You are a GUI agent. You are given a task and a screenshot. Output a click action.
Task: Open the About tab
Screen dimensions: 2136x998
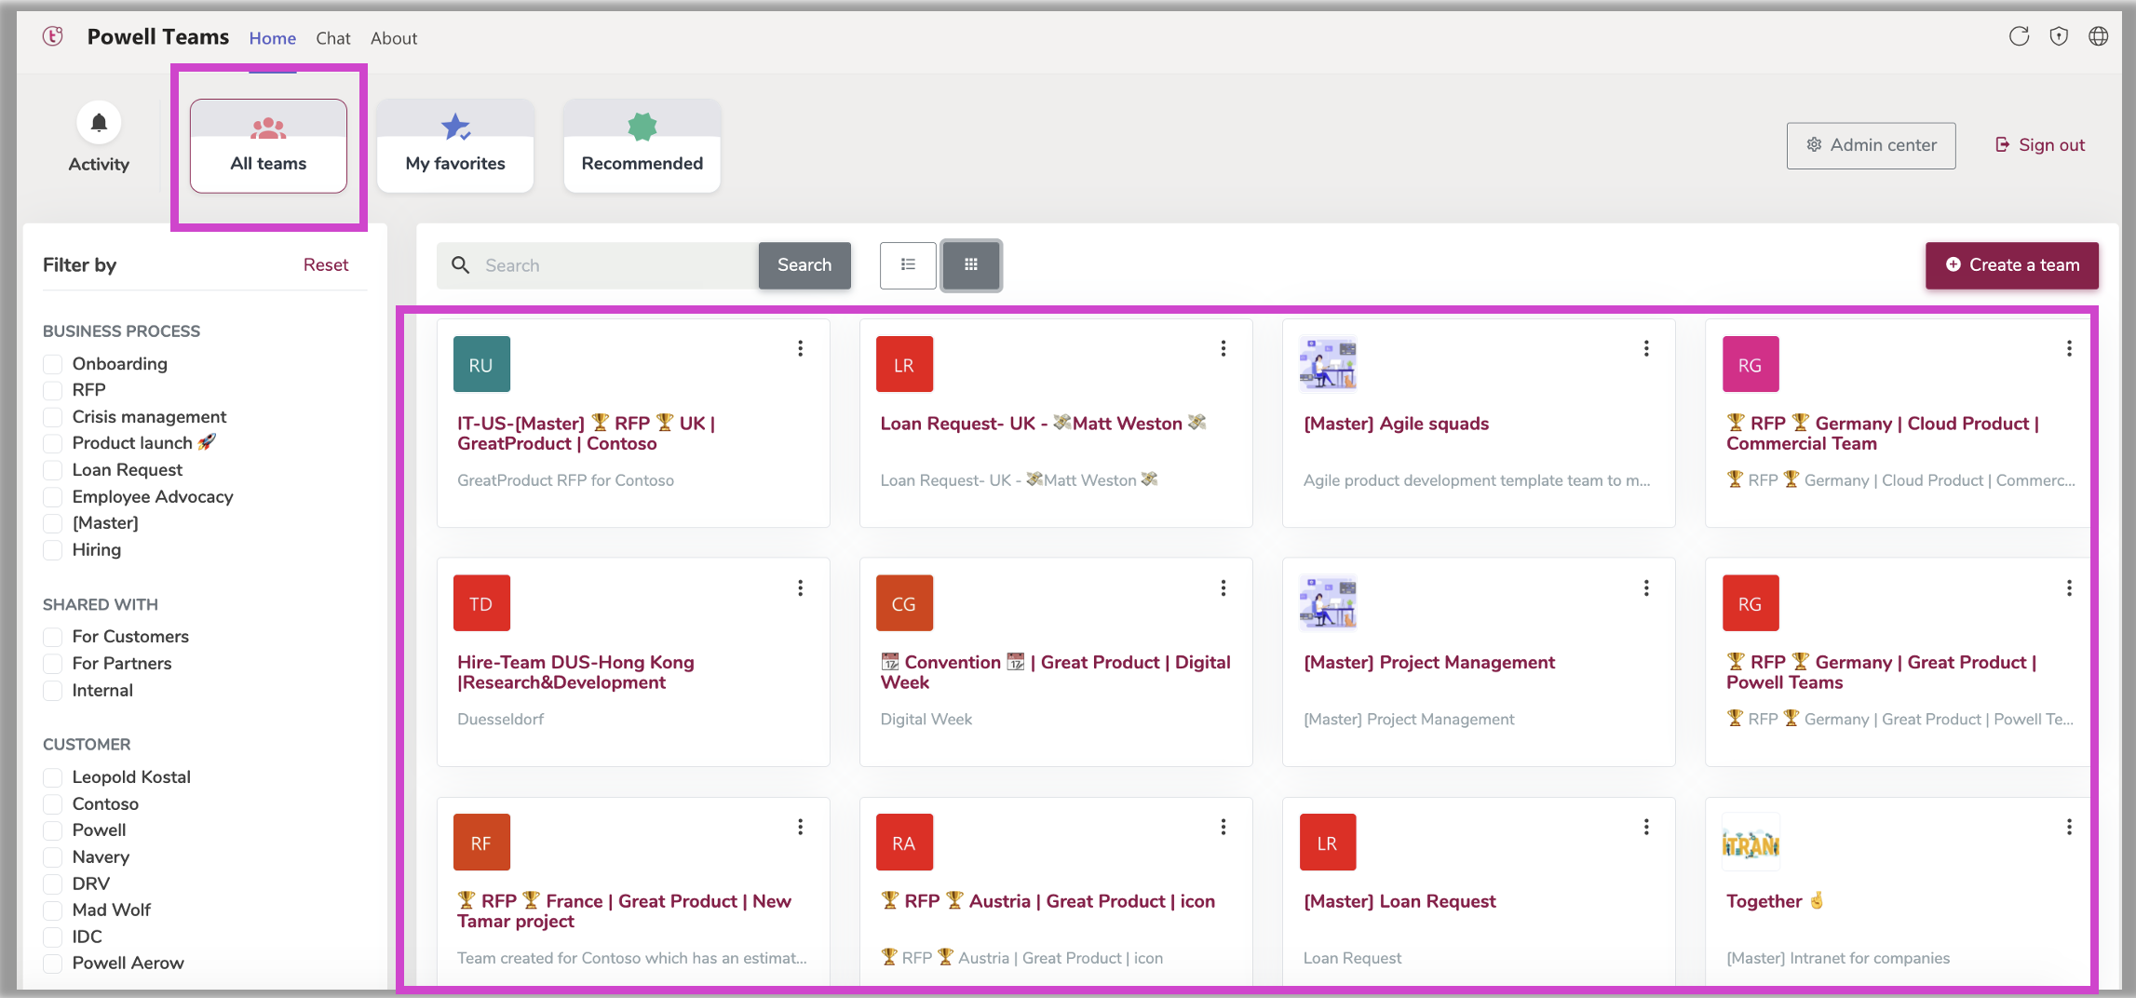point(394,38)
